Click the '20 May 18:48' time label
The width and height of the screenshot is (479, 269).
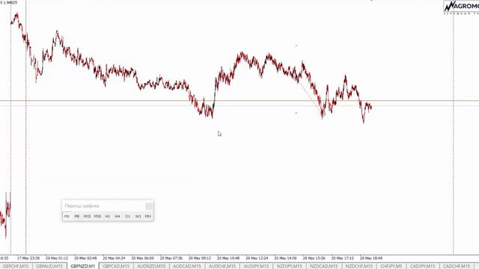371,259
